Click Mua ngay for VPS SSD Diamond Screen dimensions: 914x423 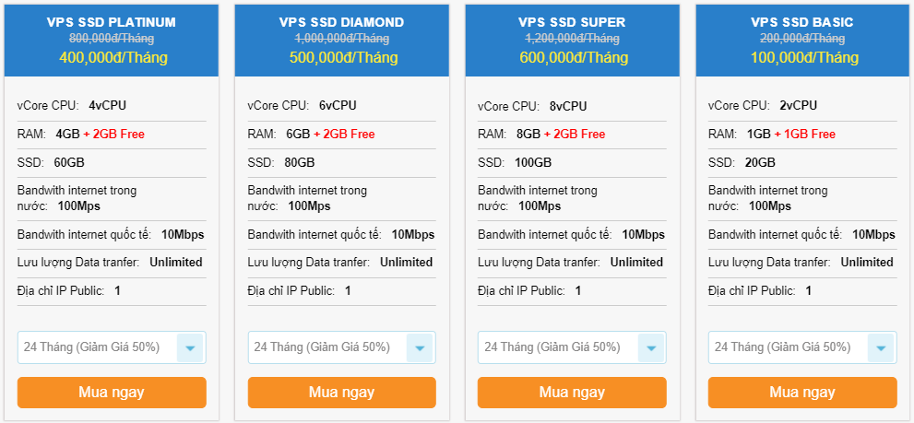tap(341, 392)
